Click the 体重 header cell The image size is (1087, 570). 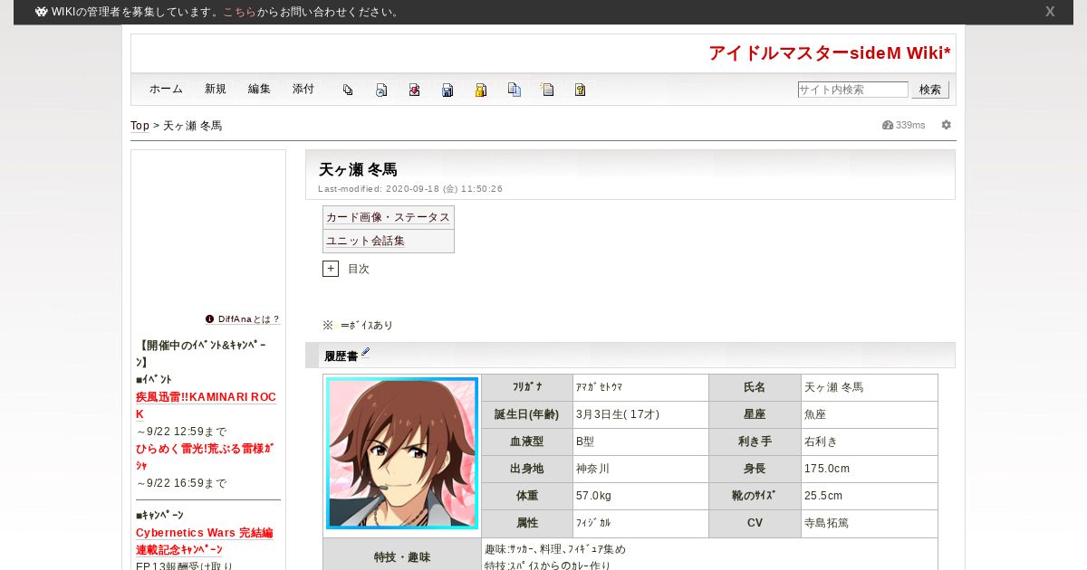click(527, 496)
